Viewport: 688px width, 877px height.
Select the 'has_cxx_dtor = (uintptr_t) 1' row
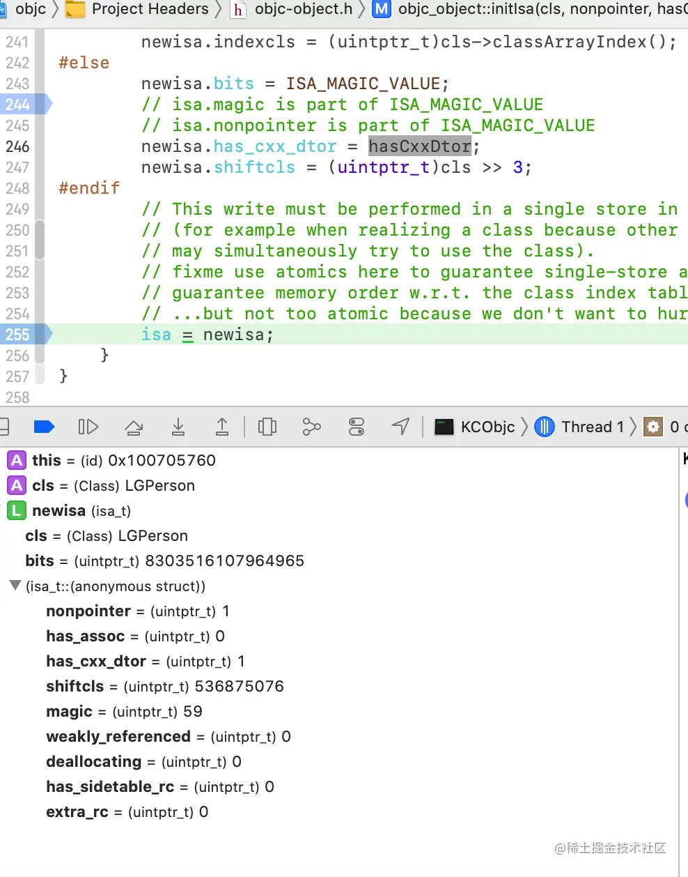pyautogui.click(x=339, y=661)
